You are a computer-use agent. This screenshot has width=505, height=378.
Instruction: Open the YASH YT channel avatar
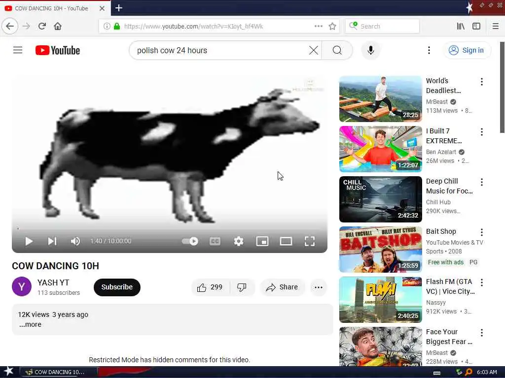[x=22, y=286]
